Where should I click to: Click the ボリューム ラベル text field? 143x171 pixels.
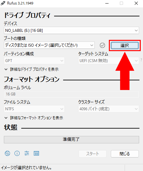pyautogui.click(x=71, y=94)
